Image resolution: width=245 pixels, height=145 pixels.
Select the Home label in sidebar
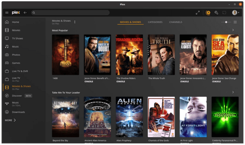click(x=16, y=22)
